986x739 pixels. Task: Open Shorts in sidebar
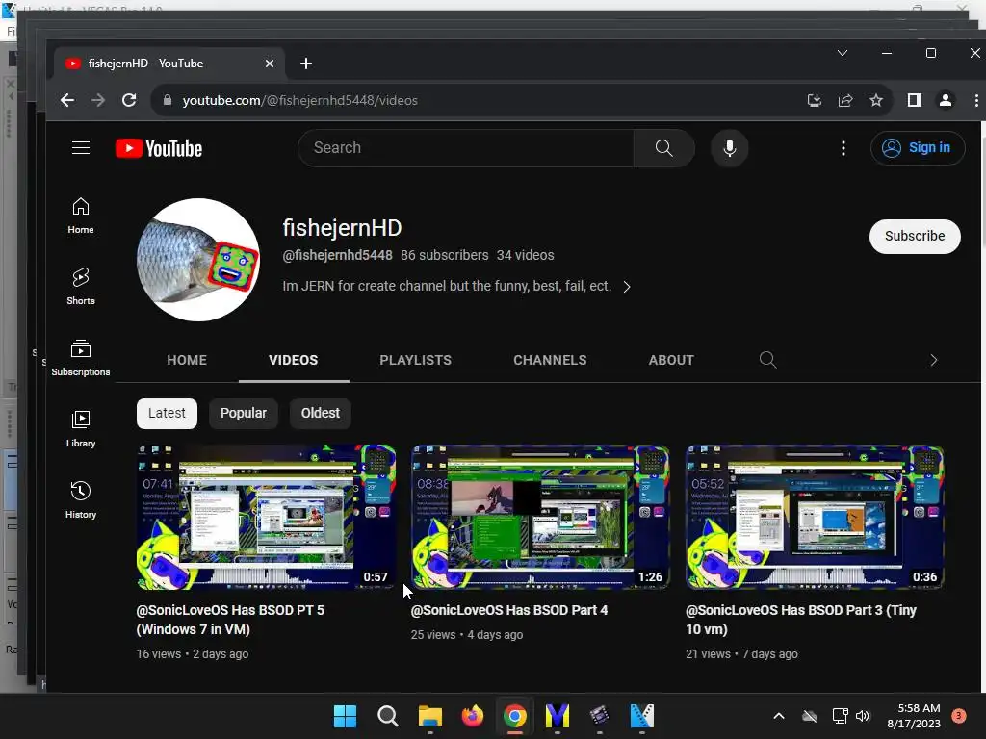[x=81, y=287]
